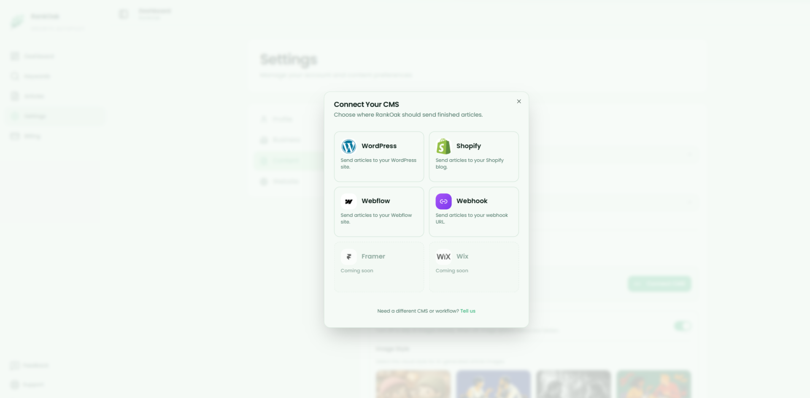Toggle the blurred green switch in background

pyautogui.click(x=682, y=326)
